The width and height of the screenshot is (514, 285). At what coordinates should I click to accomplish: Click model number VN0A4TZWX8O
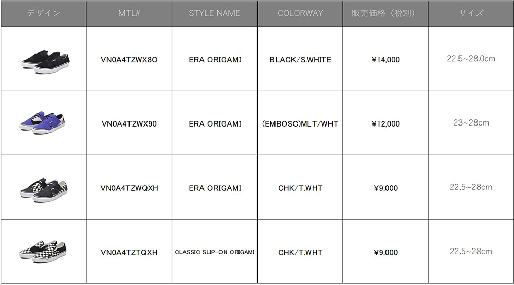[129, 60]
